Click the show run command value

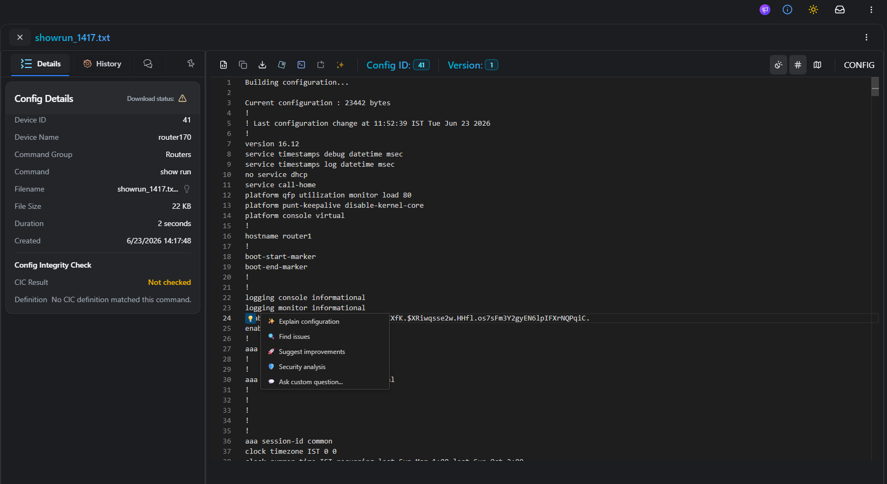pos(175,172)
